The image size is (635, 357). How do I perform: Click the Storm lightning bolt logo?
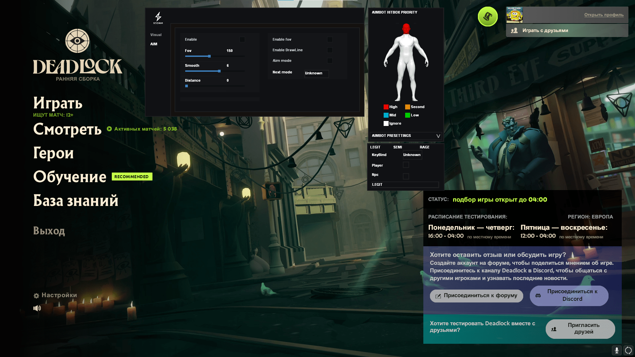coord(158,17)
